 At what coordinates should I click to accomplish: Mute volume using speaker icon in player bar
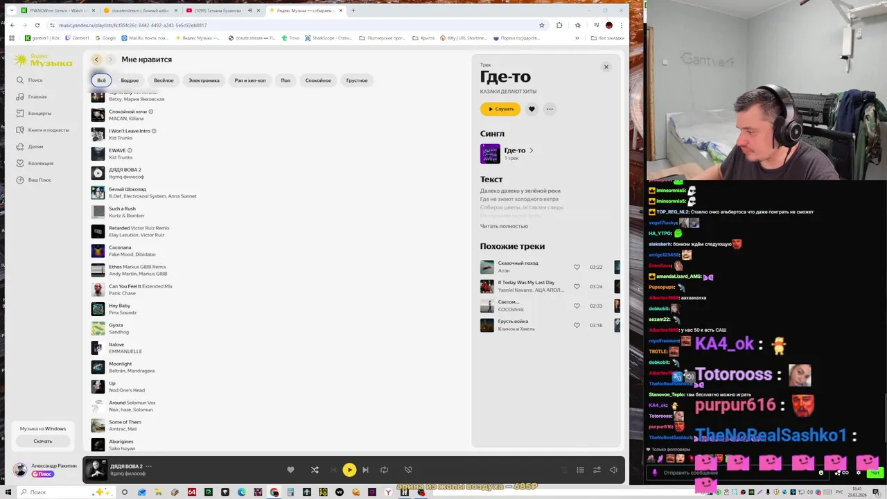coord(613,470)
